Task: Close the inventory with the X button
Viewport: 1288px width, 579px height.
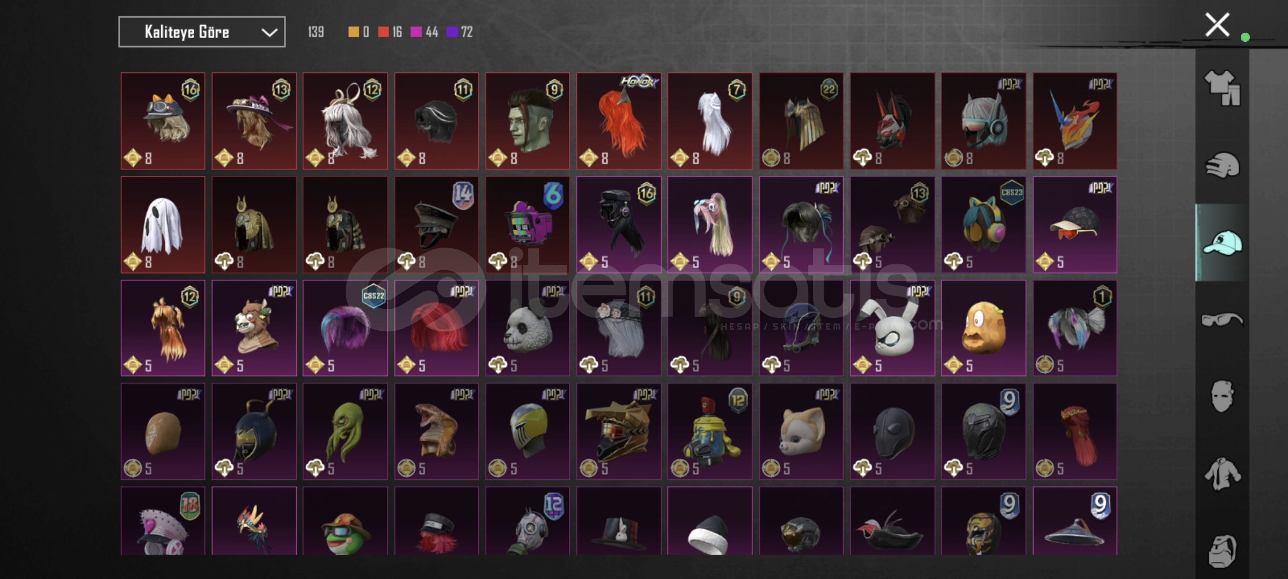Action: (x=1217, y=25)
